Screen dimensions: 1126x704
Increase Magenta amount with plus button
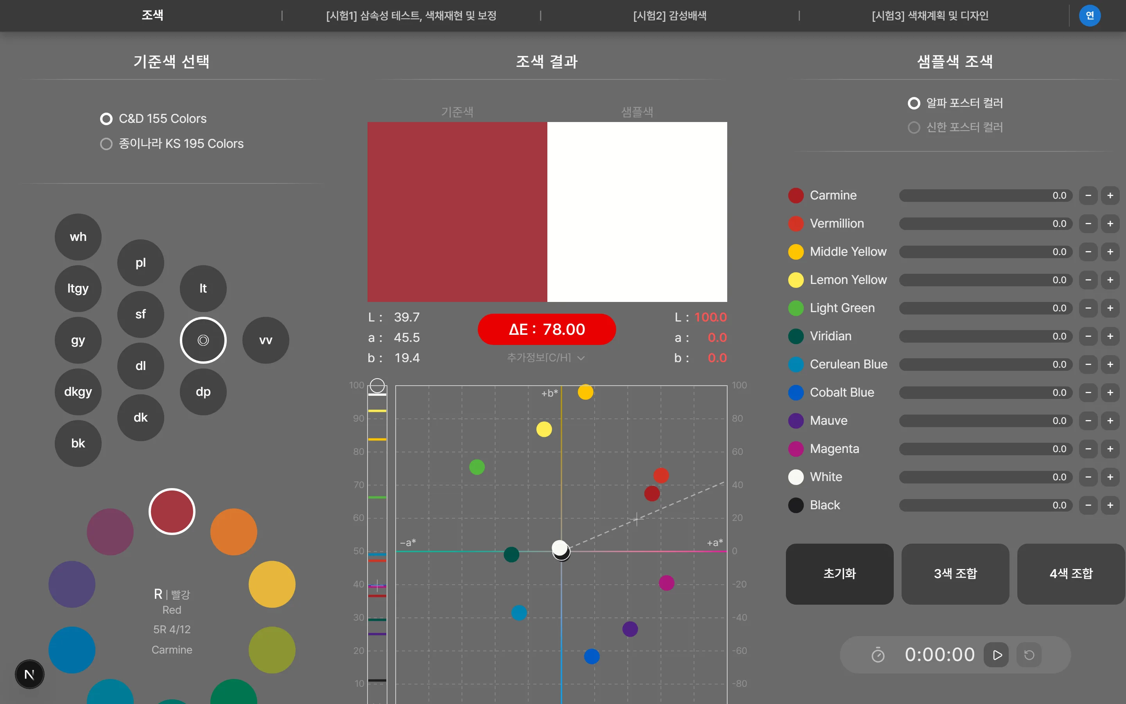point(1110,449)
